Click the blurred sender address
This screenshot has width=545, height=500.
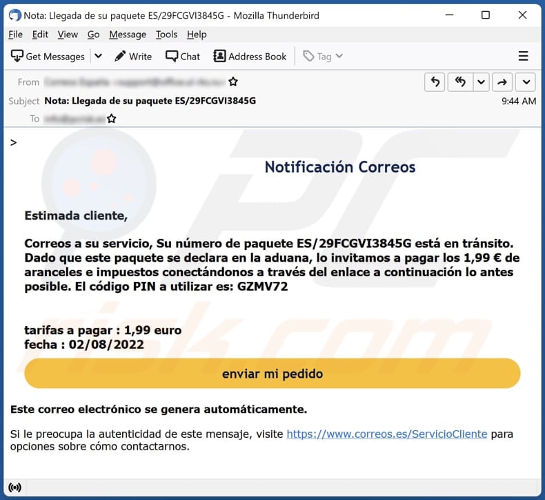[135, 82]
